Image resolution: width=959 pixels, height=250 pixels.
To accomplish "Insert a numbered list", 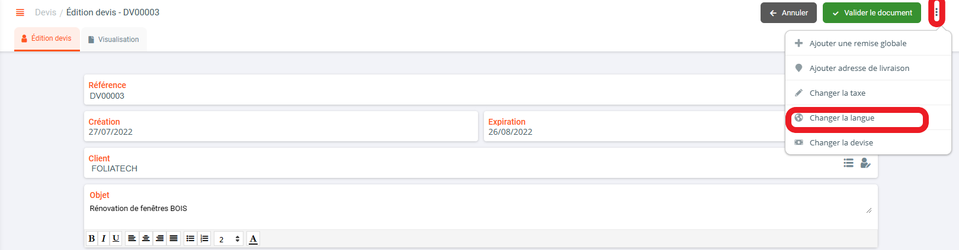I will pyautogui.click(x=204, y=238).
